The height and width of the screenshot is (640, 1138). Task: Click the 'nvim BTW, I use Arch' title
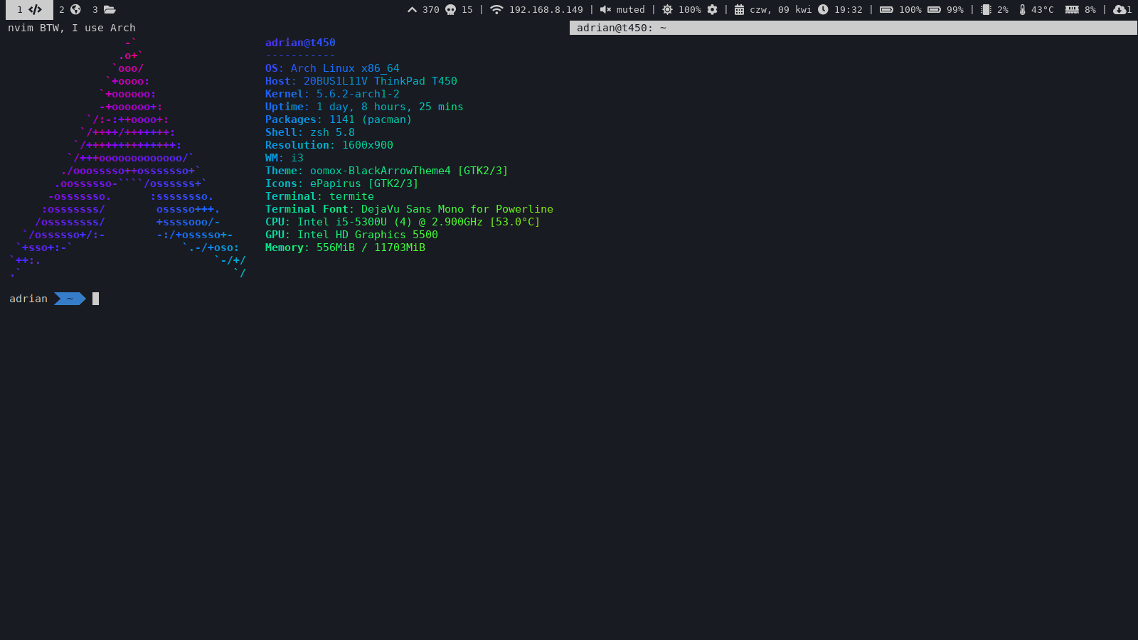pos(72,28)
